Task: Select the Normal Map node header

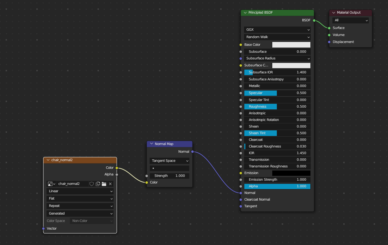Action: (x=170, y=144)
